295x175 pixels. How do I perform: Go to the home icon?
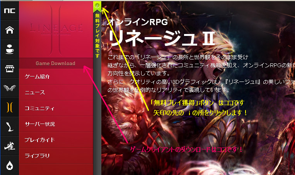tap(10, 30)
